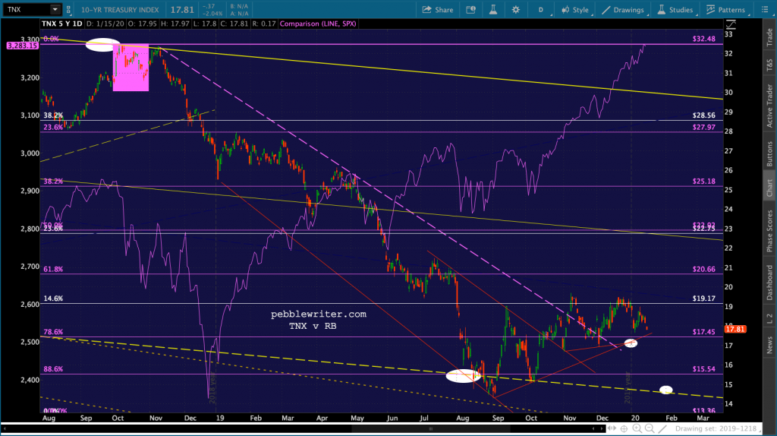Open the Drawings menu
The image size is (777, 436).
click(x=623, y=10)
